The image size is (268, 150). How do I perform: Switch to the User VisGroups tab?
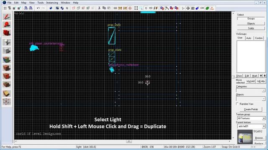click(240, 38)
